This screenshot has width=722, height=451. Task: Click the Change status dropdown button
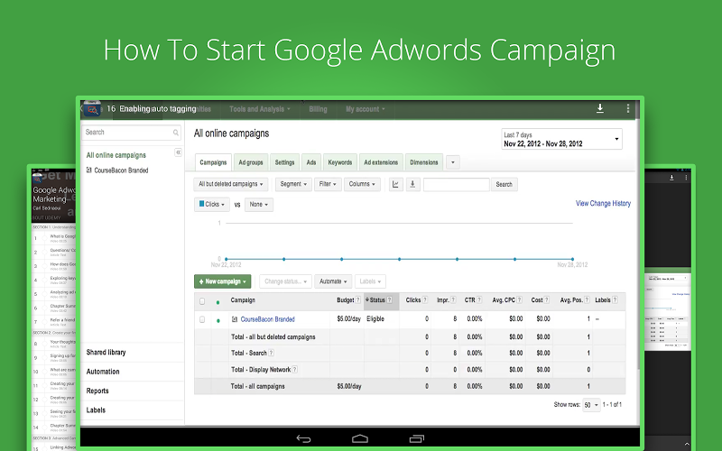click(x=285, y=281)
